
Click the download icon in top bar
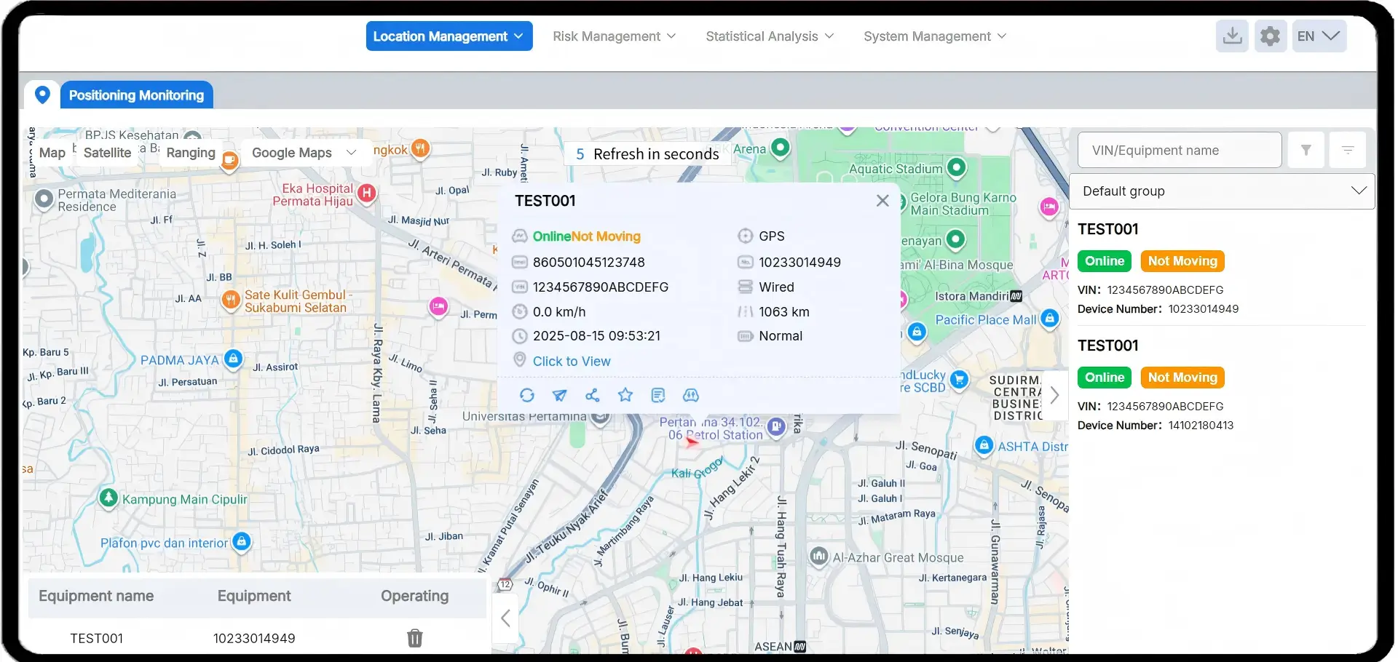tap(1232, 36)
